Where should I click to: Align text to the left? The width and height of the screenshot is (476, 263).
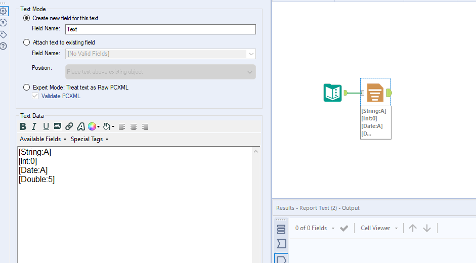[x=122, y=126]
